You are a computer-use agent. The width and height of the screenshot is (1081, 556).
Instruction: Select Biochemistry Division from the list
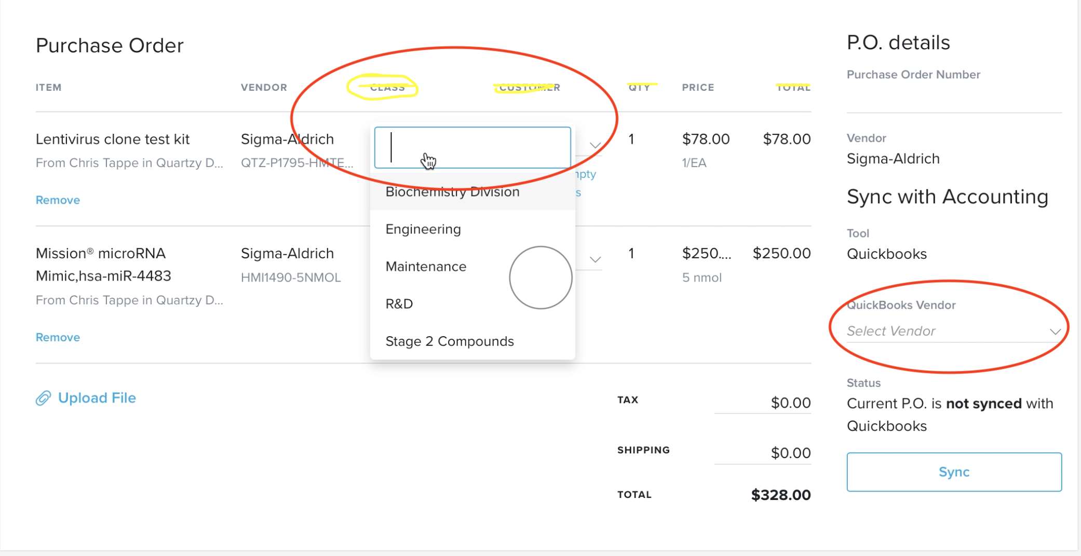[452, 191]
